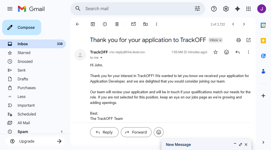This screenshot has height=150, width=271.
Task: Click the Forward button below the email
Action: click(136, 132)
